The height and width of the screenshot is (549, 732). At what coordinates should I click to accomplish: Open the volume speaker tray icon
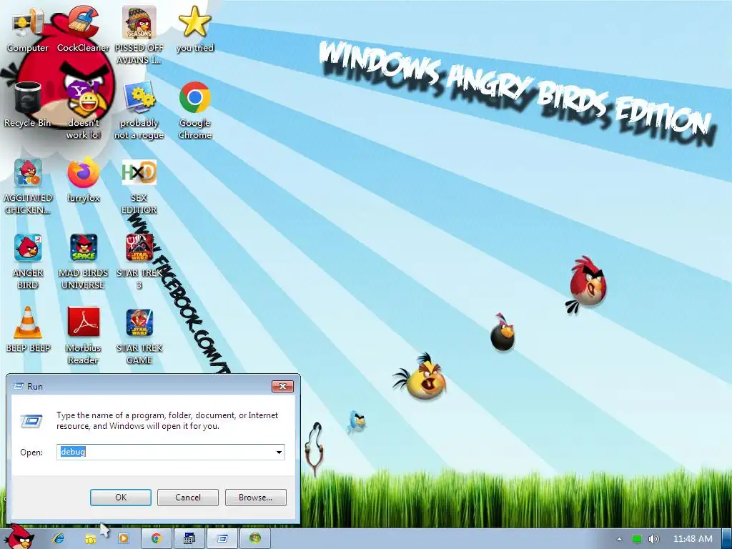point(654,539)
